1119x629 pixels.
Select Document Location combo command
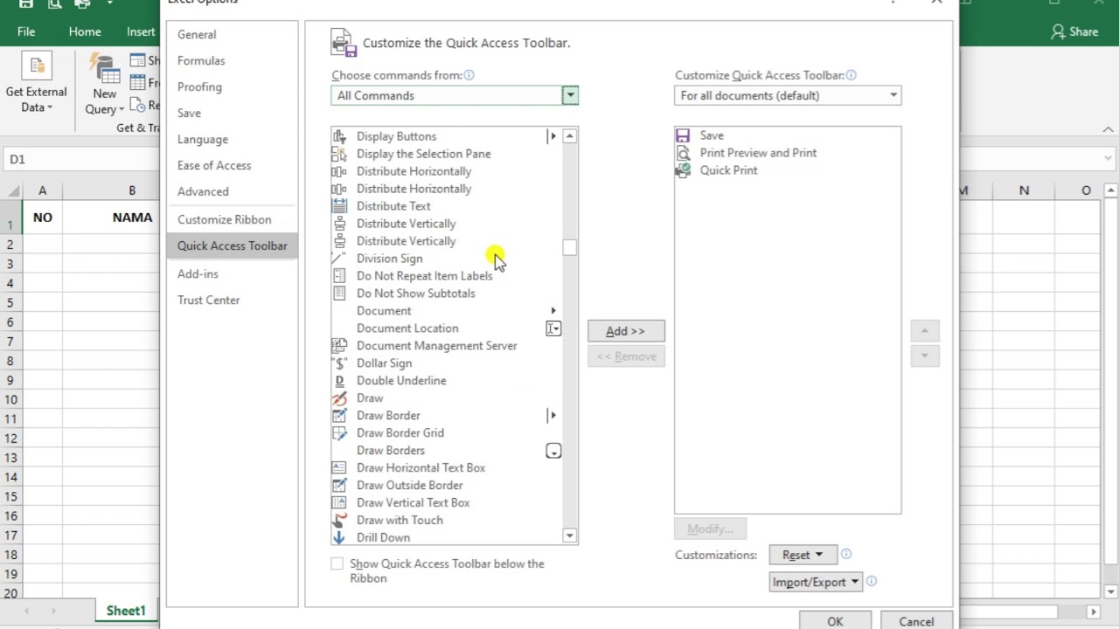coord(446,328)
